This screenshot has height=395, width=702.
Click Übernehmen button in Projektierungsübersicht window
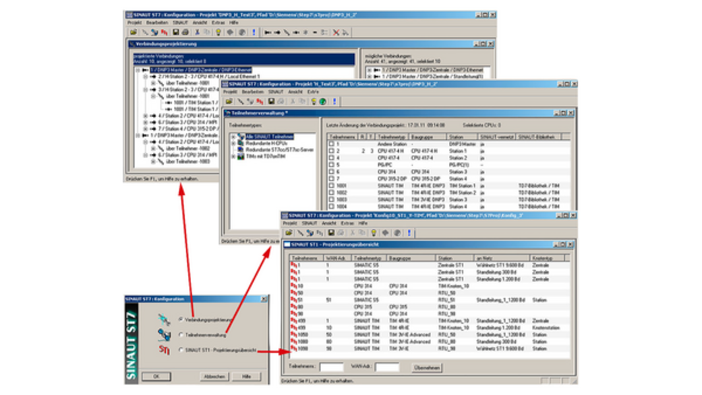click(x=426, y=368)
